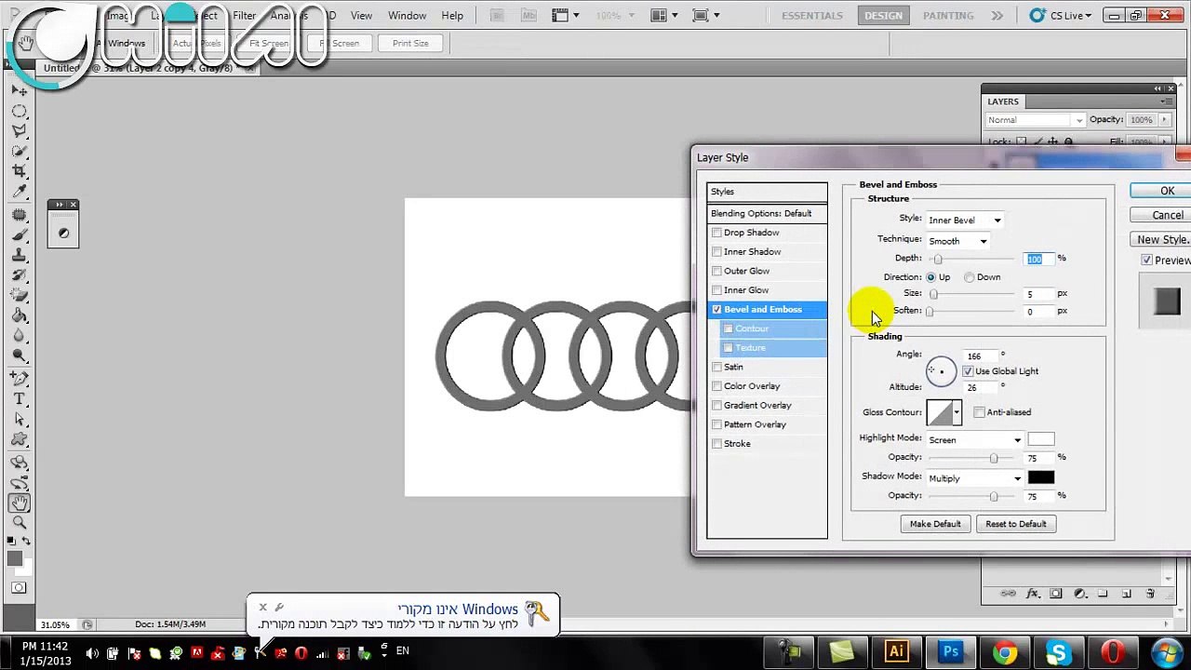Select the Quick Selection tool
The height and width of the screenshot is (670, 1191).
click(19, 151)
